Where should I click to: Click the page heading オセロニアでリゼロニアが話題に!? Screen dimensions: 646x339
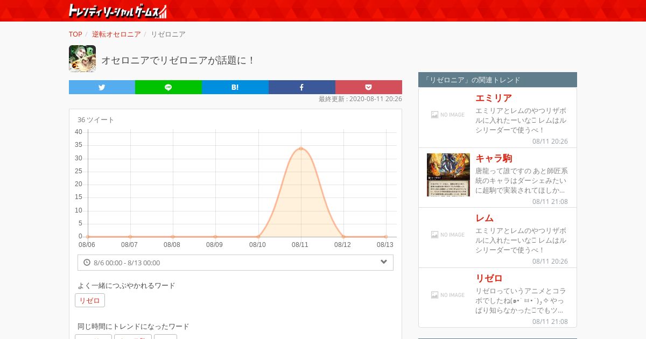tap(178, 60)
